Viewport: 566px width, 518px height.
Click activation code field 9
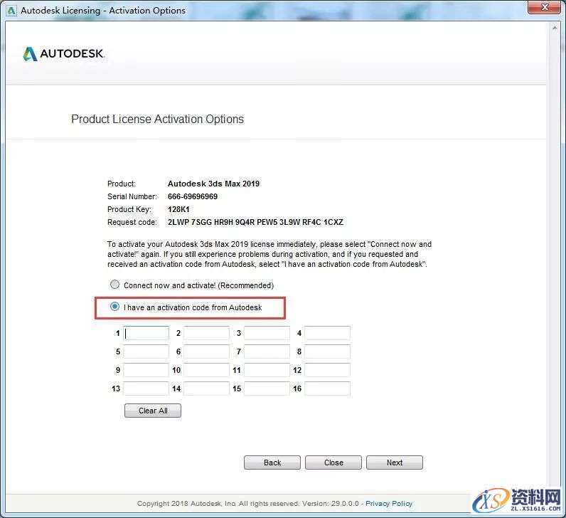click(146, 370)
